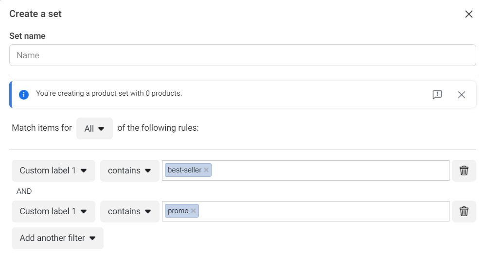Open first Custom label 1 dropdown
The width and height of the screenshot is (484, 255).
pyautogui.click(x=54, y=170)
